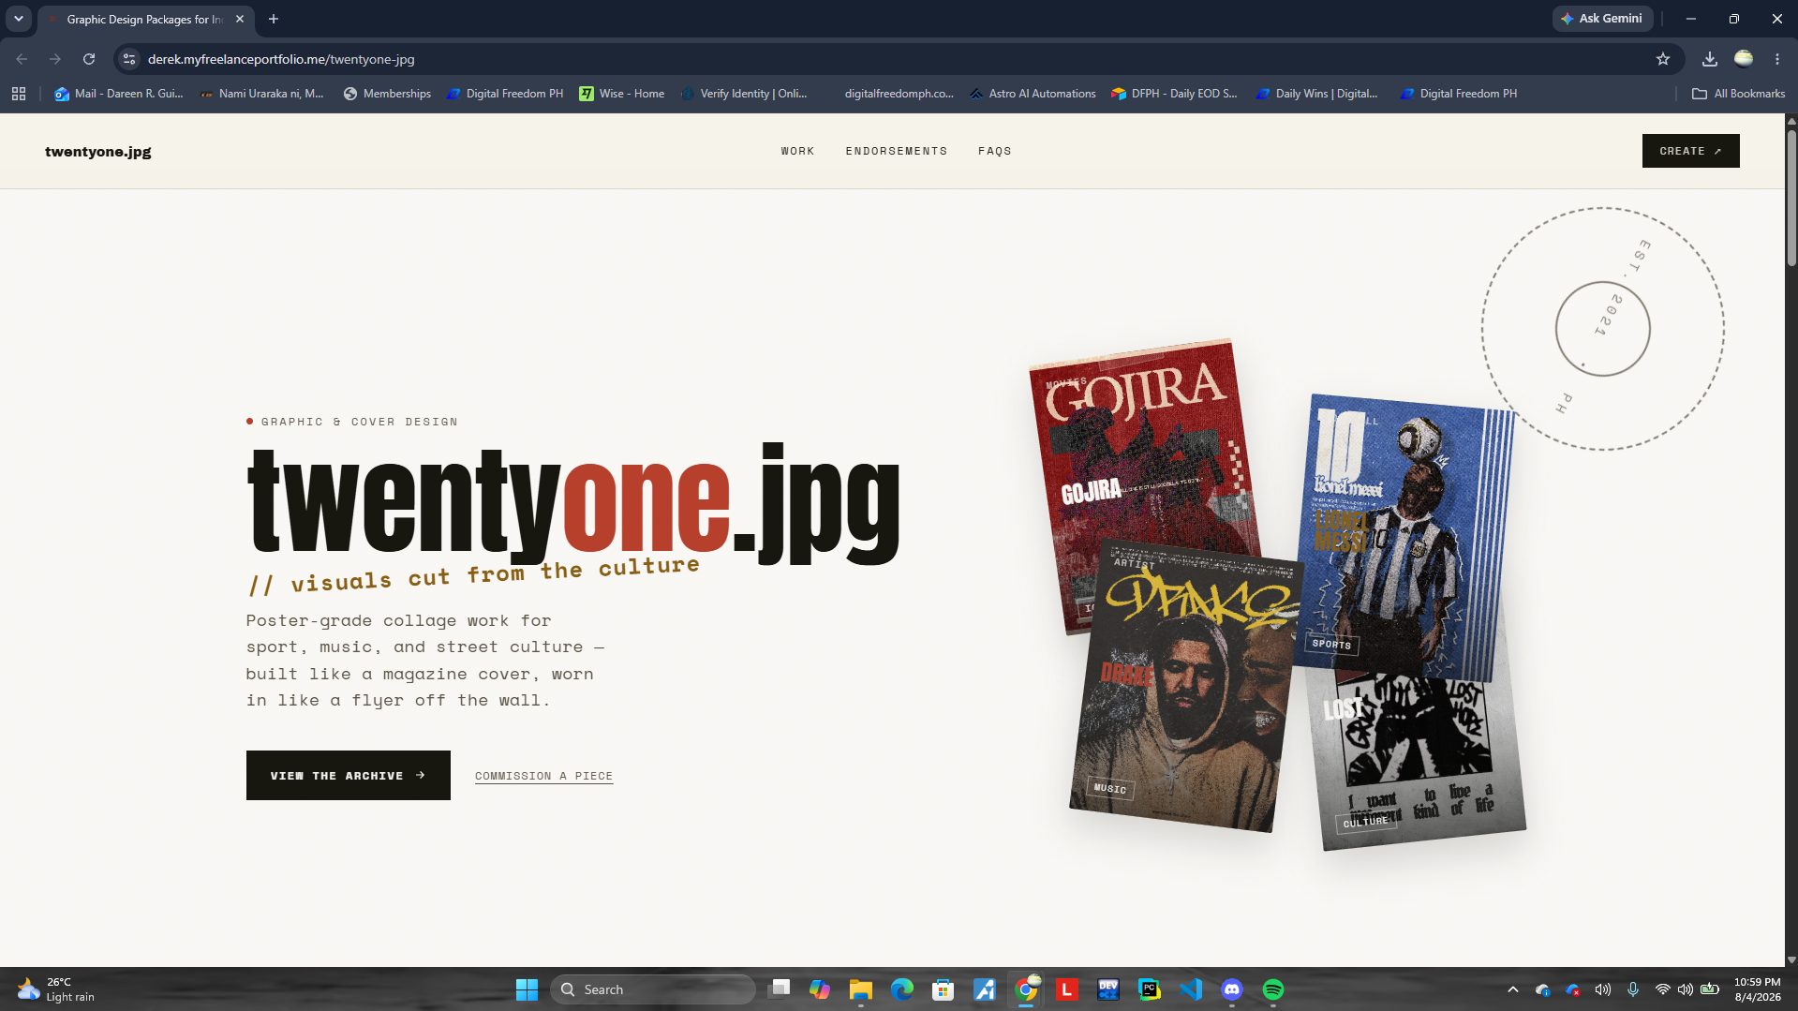Open the Chrome downloads icon
The height and width of the screenshot is (1011, 1798).
click(x=1710, y=59)
